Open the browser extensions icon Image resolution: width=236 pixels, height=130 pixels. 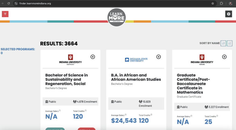(221, 3)
